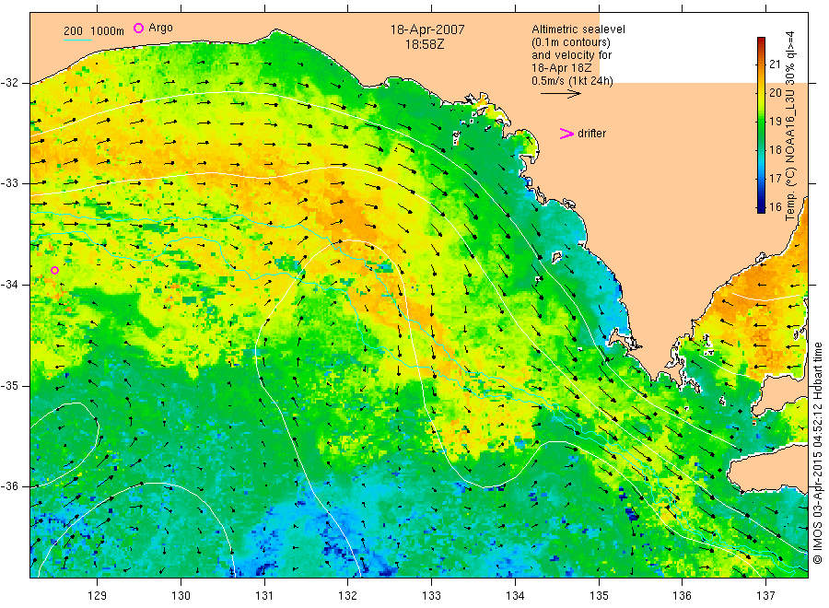Click the 'drifter' legend label
Viewport: 829px width, 608px height.
pos(591,134)
